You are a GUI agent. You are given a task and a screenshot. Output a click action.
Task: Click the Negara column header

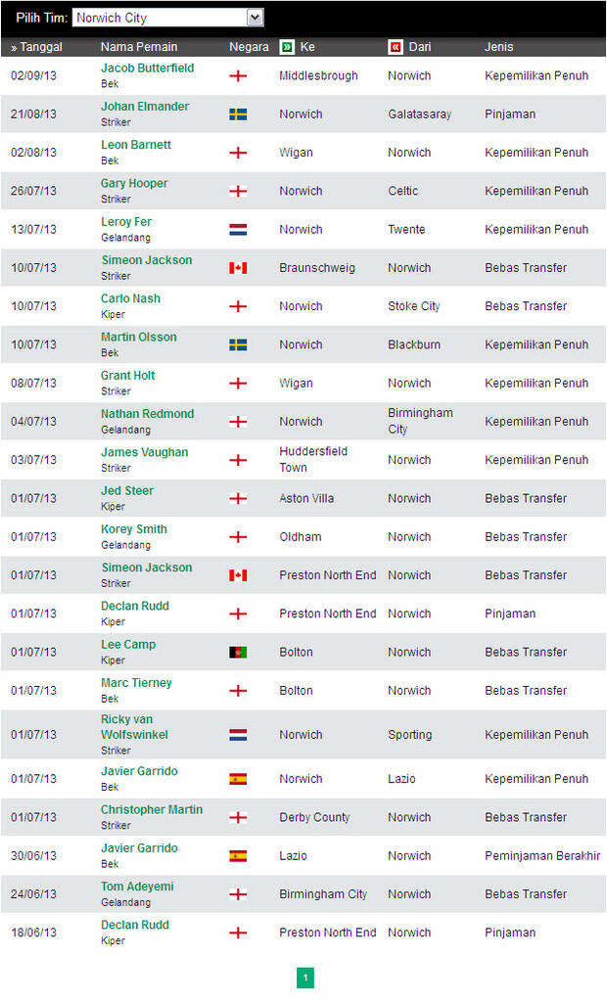tap(249, 47)
